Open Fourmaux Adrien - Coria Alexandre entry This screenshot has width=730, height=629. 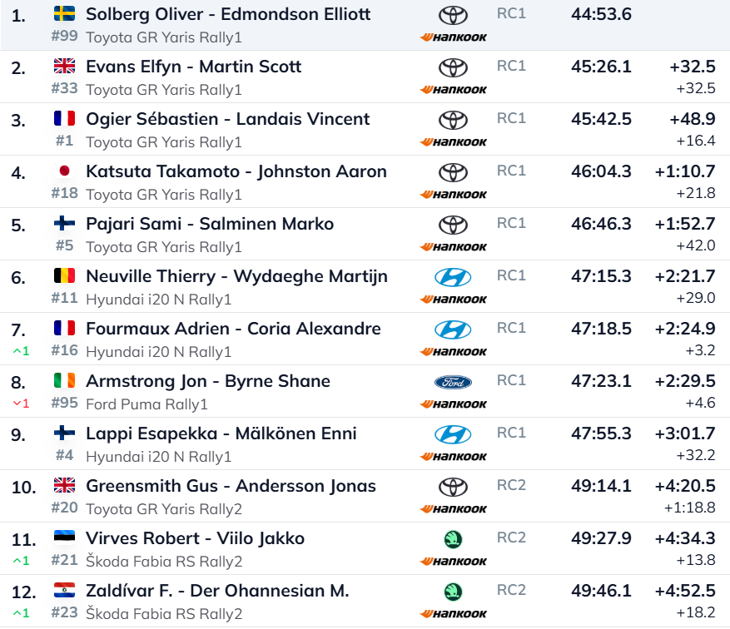(233, 329)
